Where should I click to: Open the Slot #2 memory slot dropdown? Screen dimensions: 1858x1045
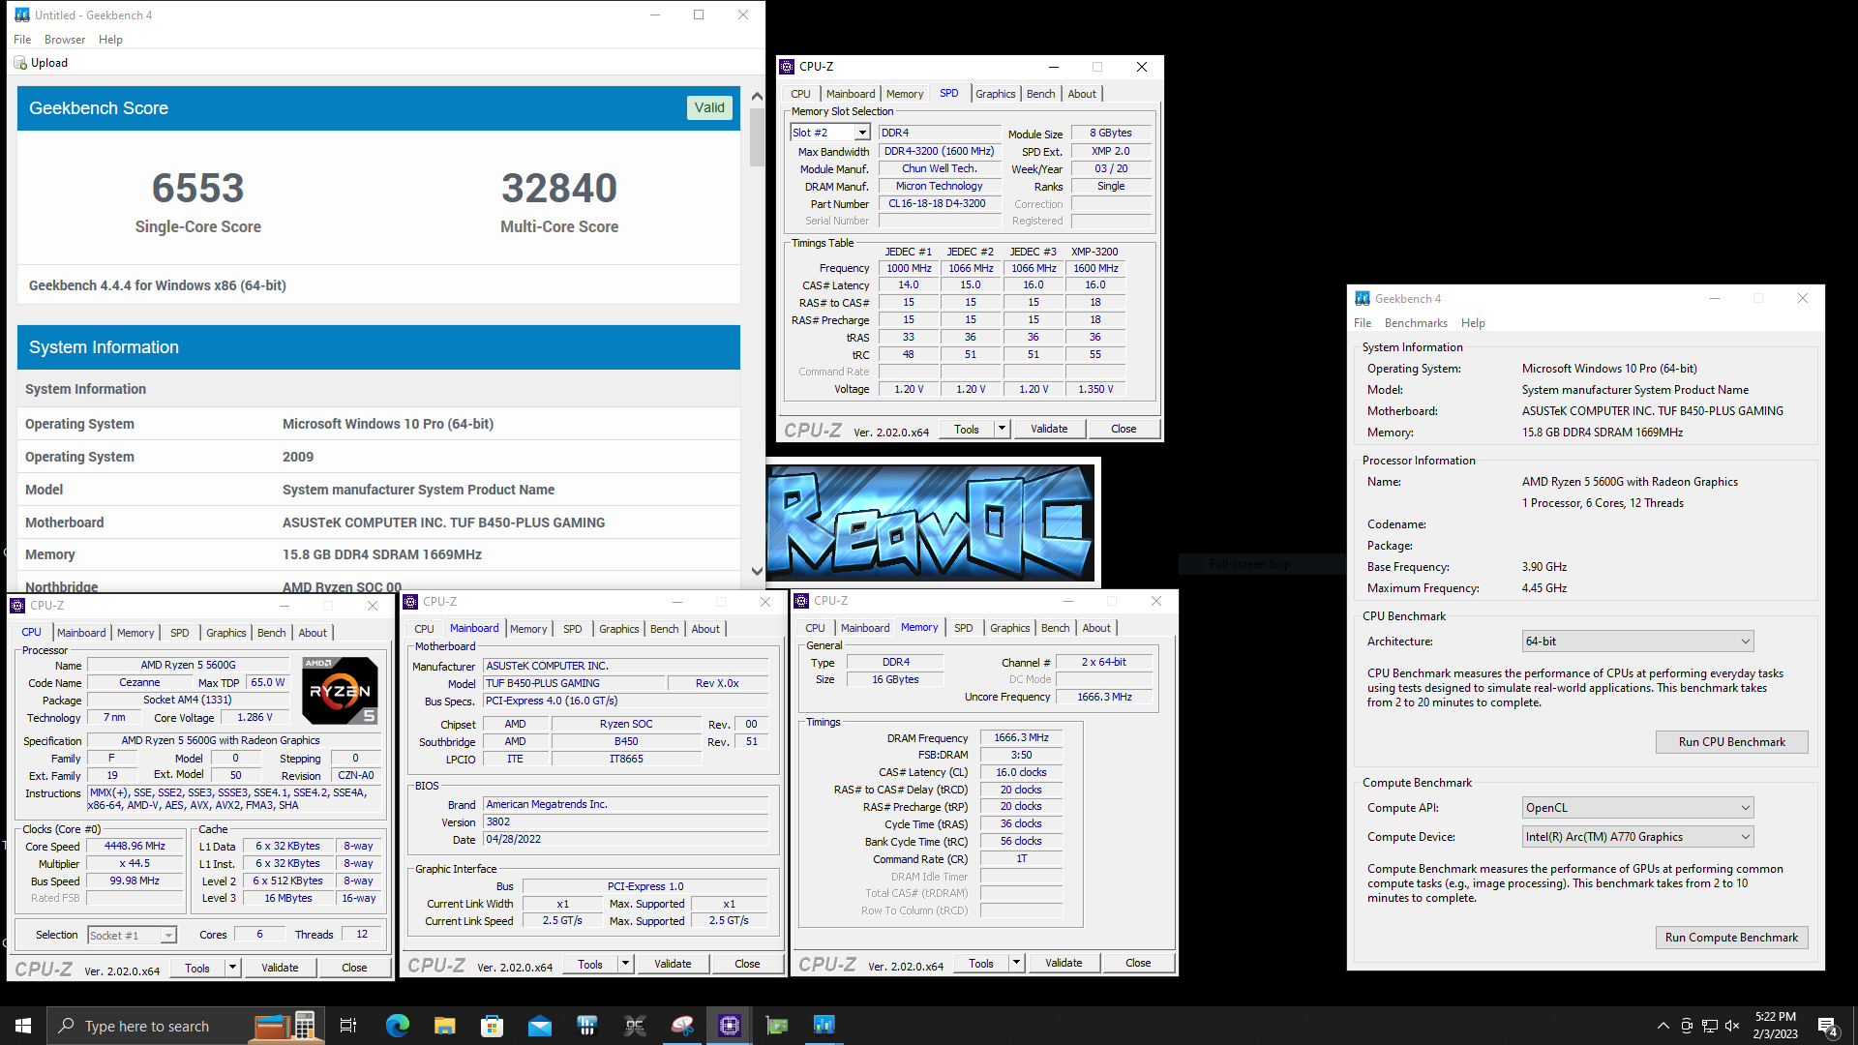tap(862, 134)
